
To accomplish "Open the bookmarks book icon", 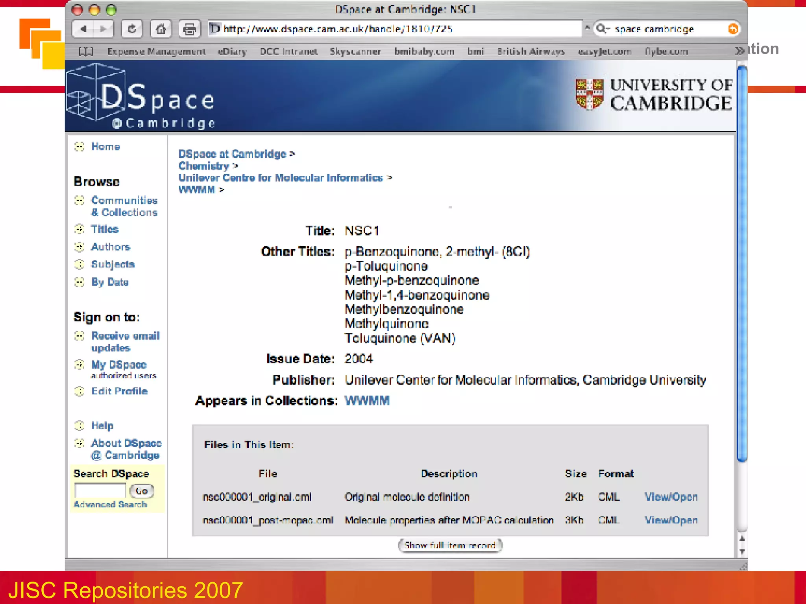I will click(x=85, y=52).
